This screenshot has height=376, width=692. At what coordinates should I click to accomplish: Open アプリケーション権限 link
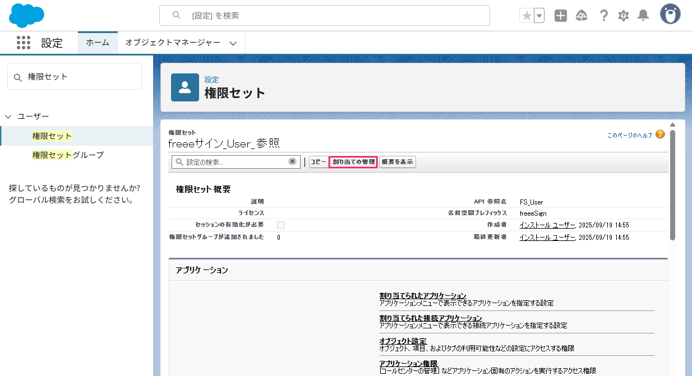click(408, 363)
